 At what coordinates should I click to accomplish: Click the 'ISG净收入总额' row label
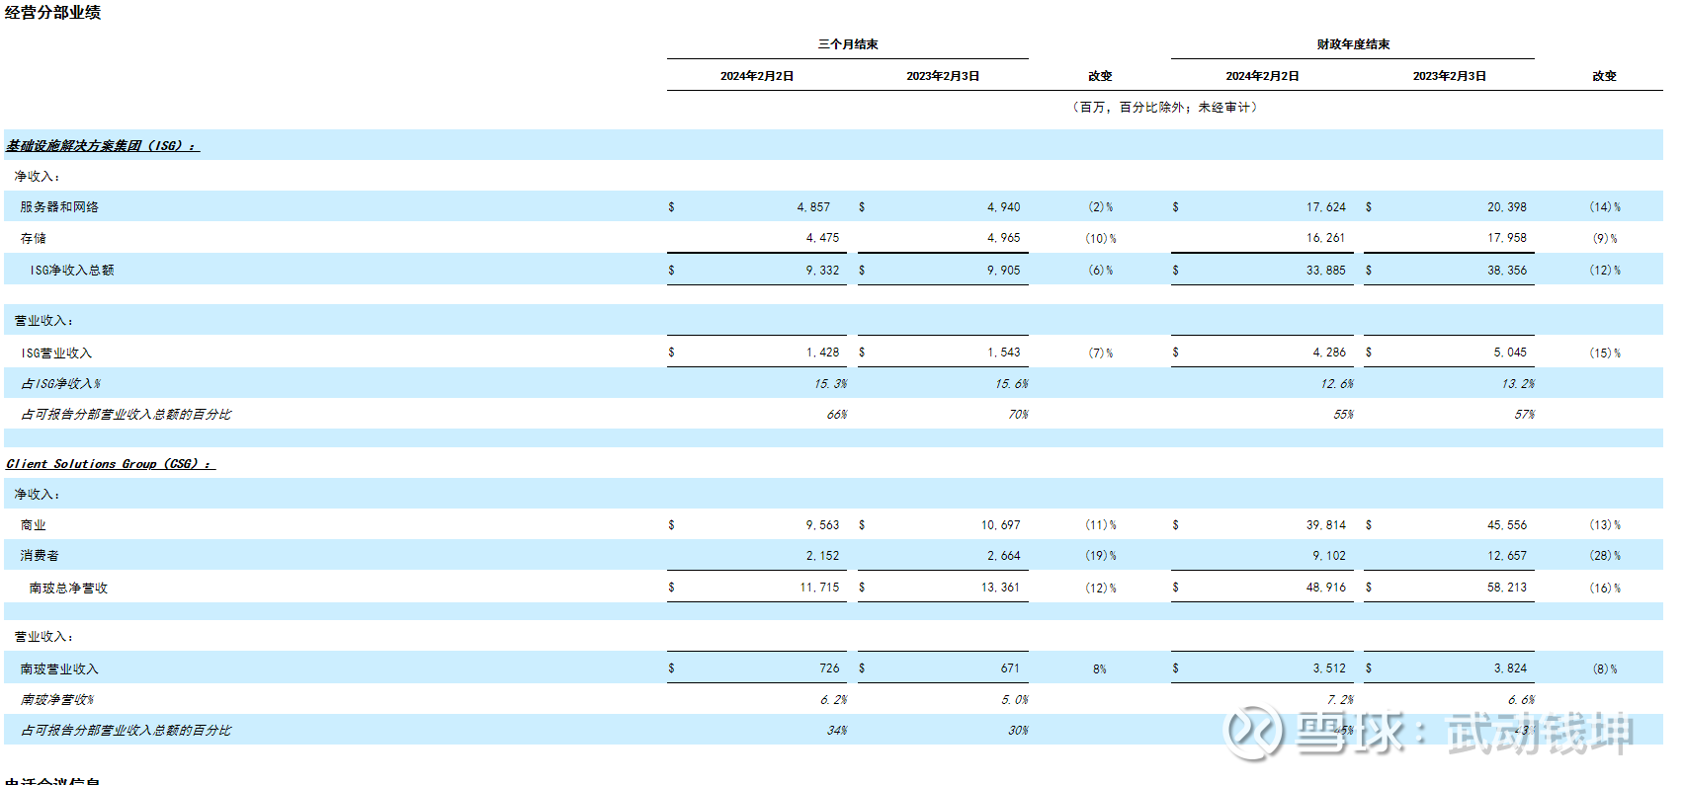(71, 271)
